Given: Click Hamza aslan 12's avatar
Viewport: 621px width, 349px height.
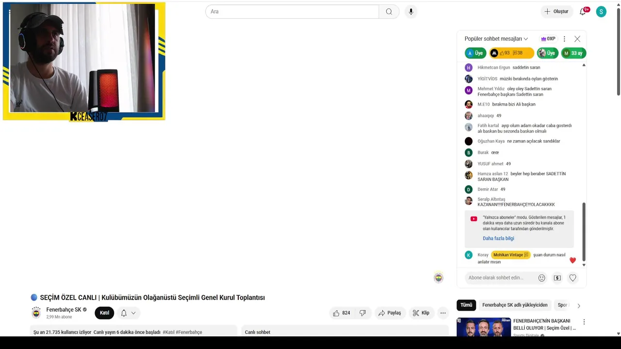Looking at the screenshot, I should click(x=469, y=175).
